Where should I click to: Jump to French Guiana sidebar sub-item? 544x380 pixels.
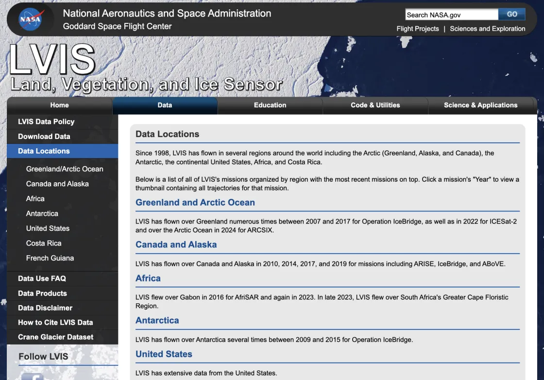coord(50,258)
